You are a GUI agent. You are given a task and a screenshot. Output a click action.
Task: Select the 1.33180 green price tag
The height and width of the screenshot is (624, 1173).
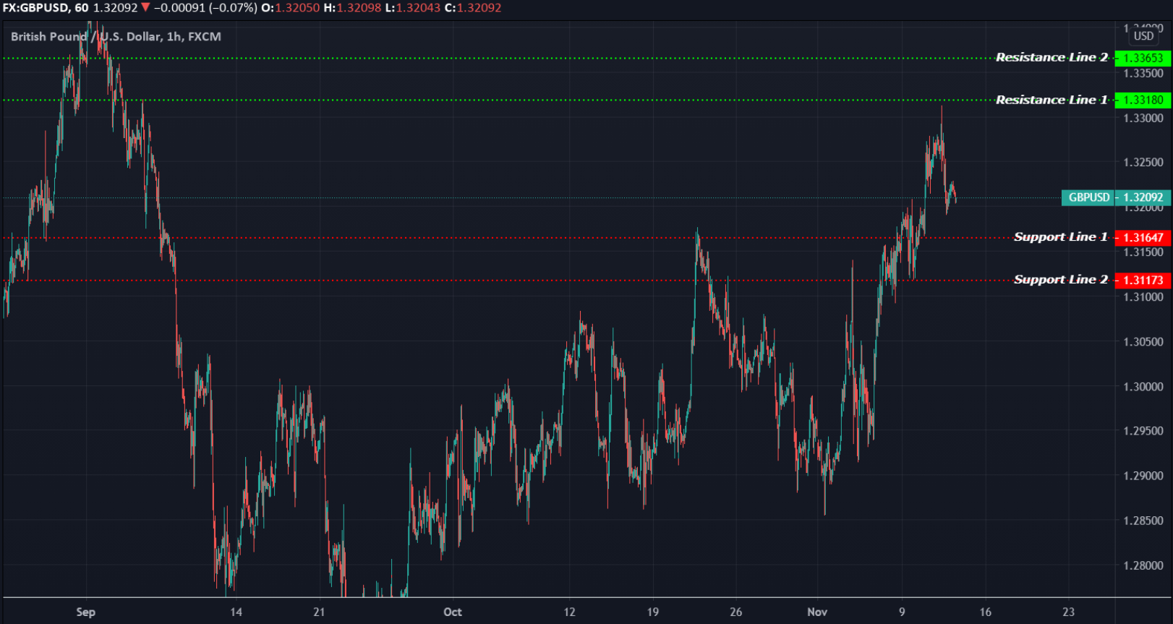pyautogui.click(x=1143, y=100)
